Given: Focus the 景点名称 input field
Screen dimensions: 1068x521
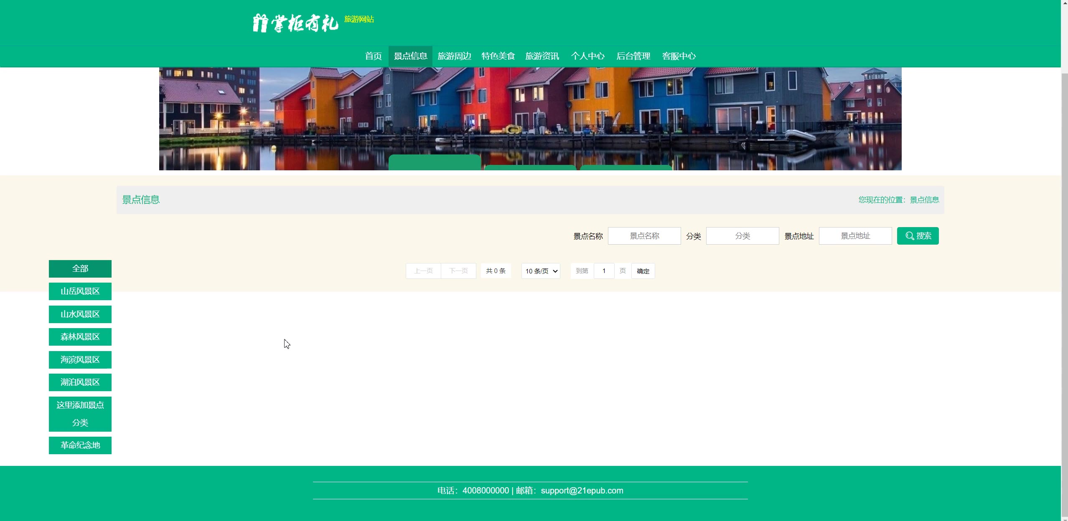Looking at the screenshot, I should point(644,236).
